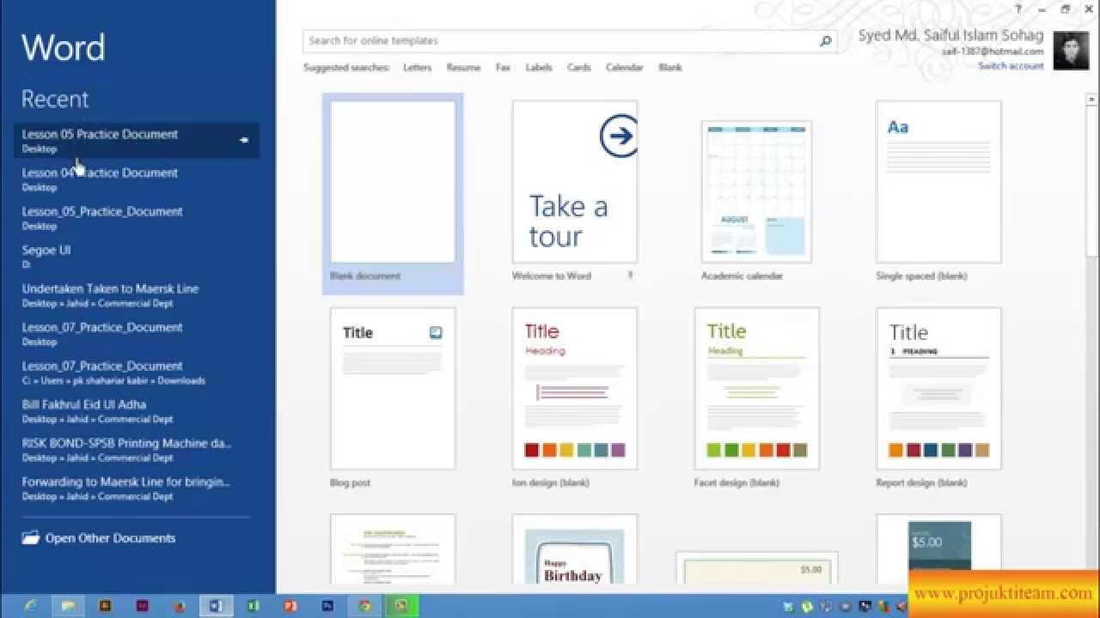Open Undertaken Taken to Maersk Line

pos(136,294)
